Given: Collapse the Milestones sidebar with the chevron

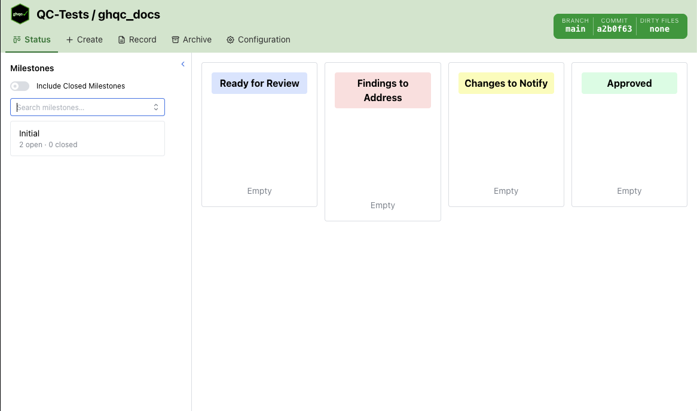Looking at the screenshot, I should click(183, 64).
